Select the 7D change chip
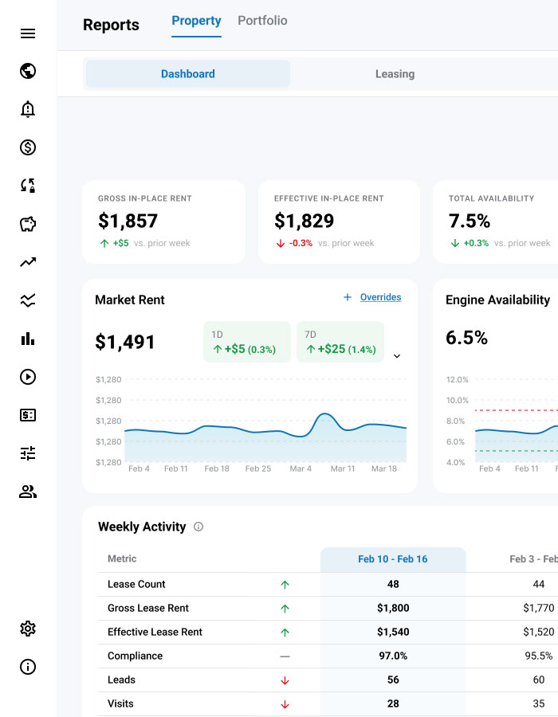Screen dimensions: 558x717 coord(340,342)
